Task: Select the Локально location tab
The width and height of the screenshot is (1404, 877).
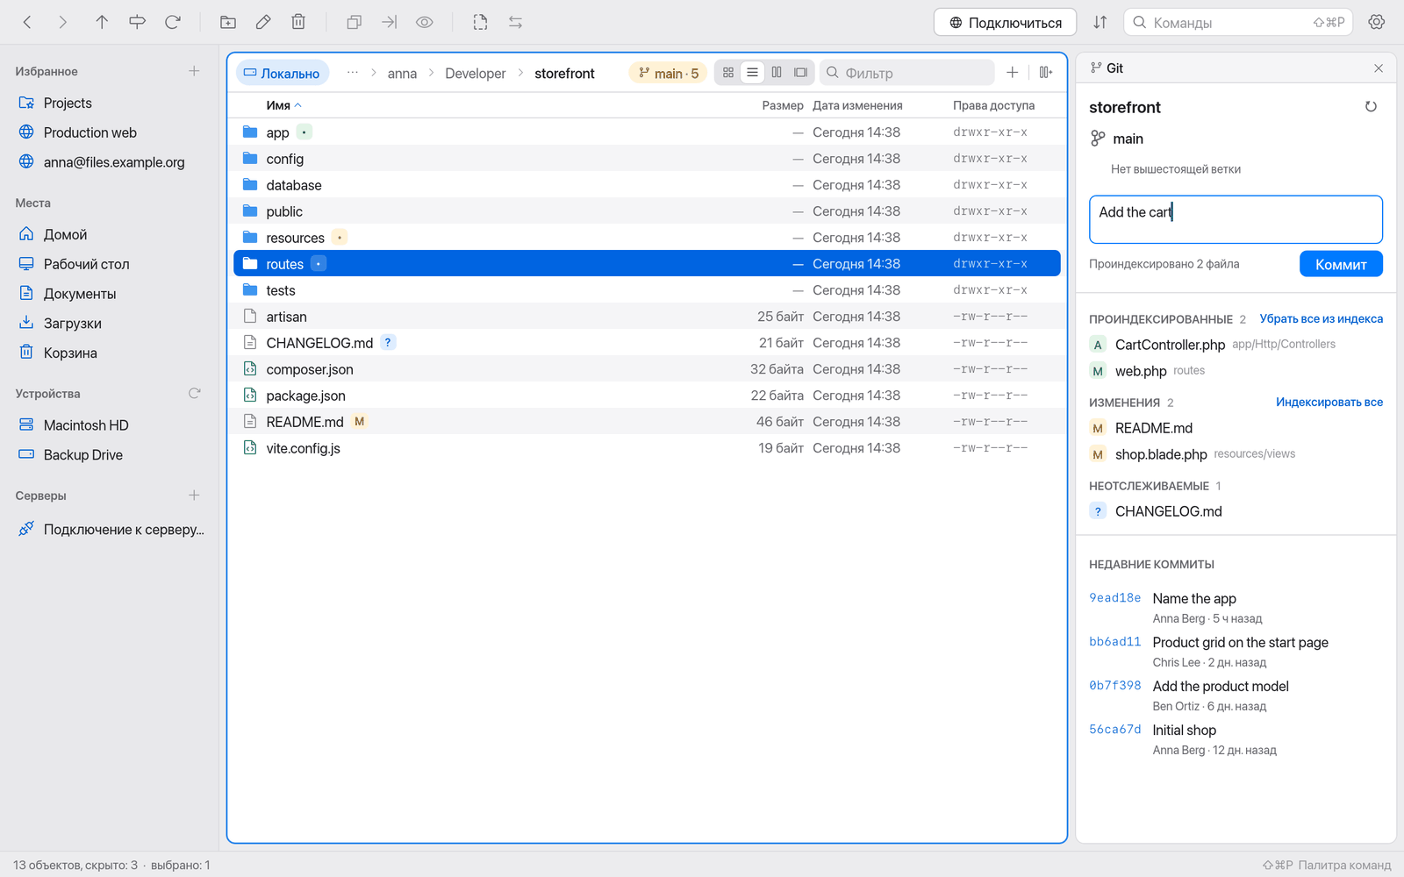Action: click(x=283, y=73)
